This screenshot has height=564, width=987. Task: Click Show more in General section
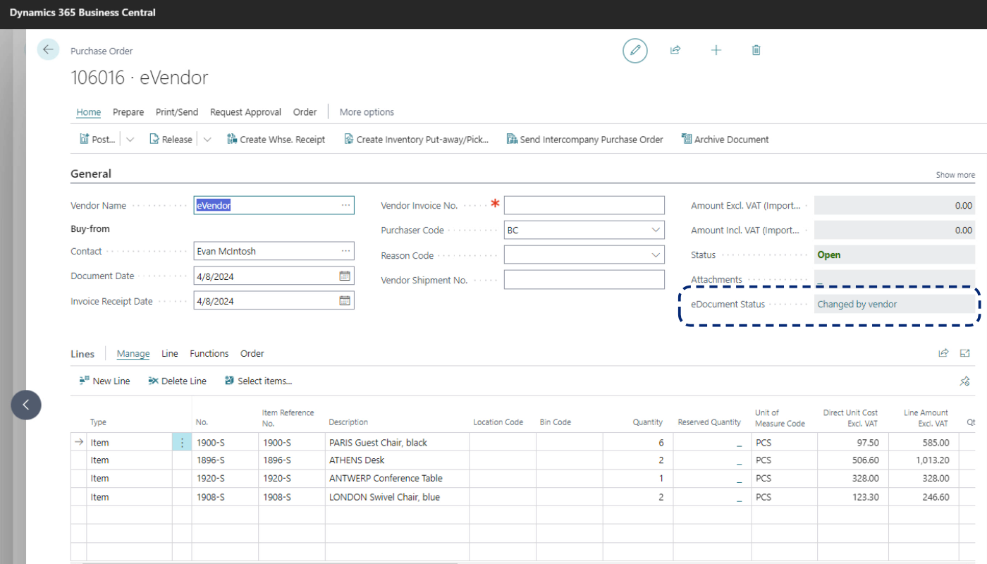click(x=955, y=175)
